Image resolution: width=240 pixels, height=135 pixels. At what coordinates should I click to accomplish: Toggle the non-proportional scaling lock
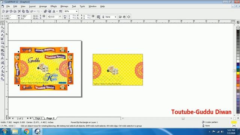point(44,16)
